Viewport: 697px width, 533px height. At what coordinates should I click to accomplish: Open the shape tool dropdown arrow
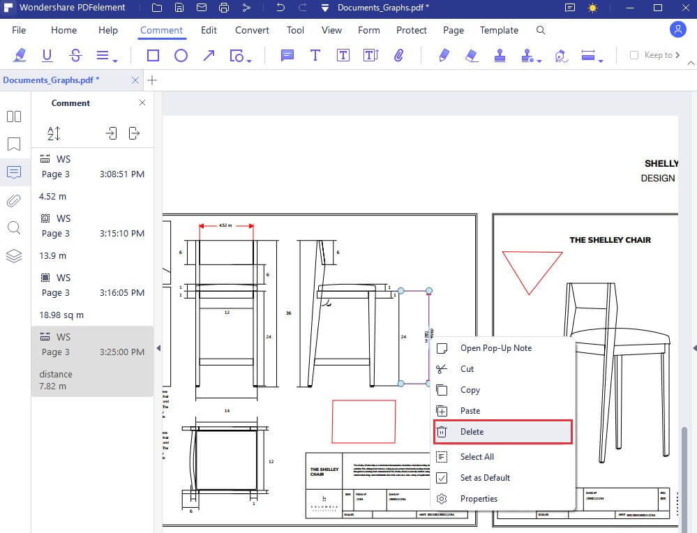pyautogui.click(x=248, y=60)
